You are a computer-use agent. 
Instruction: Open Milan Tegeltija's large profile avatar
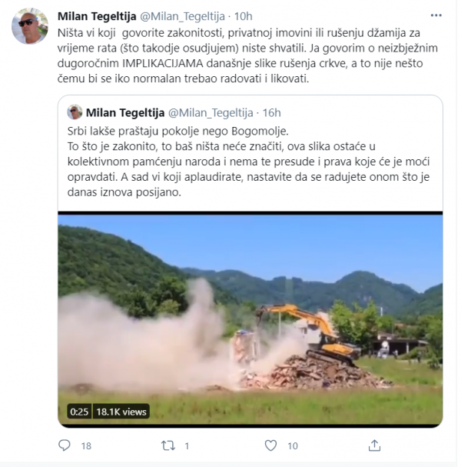point(30,26)
